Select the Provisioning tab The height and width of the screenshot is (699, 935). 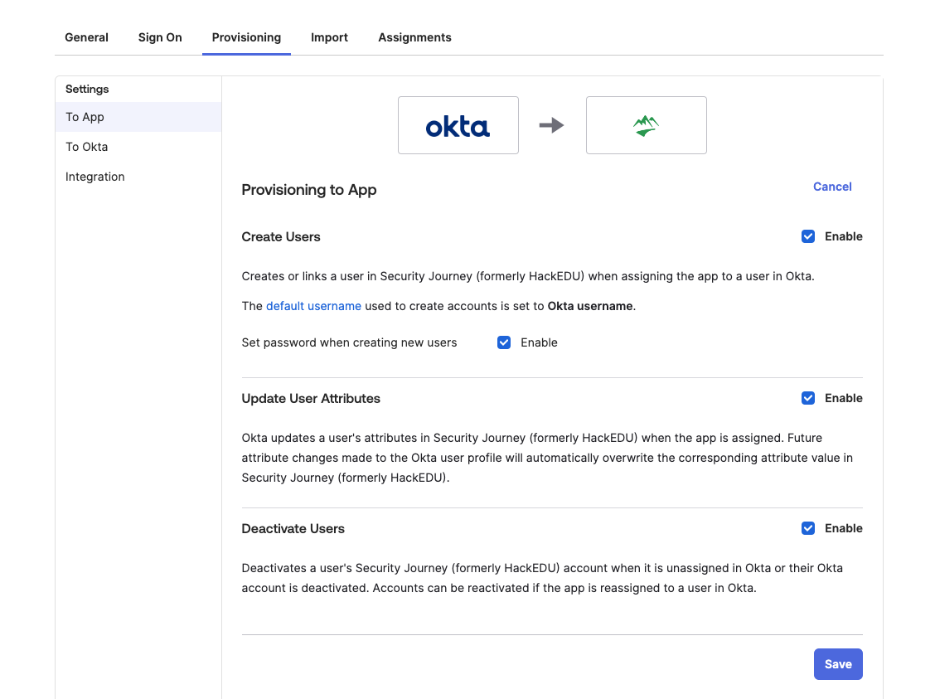coord(246,37)
